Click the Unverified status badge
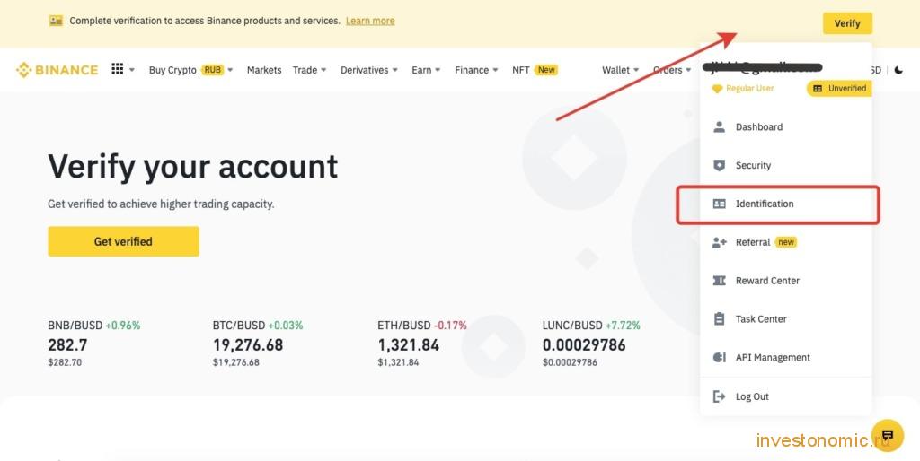 tap(839, 89)
